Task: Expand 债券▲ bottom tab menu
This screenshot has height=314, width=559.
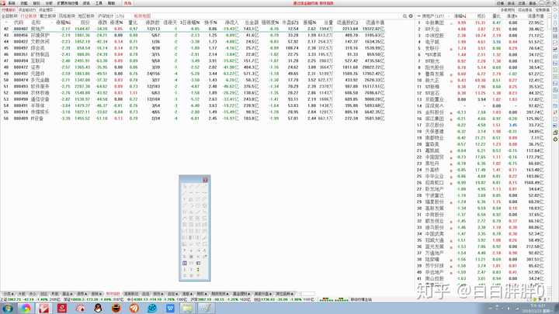Action: [82, 294]
